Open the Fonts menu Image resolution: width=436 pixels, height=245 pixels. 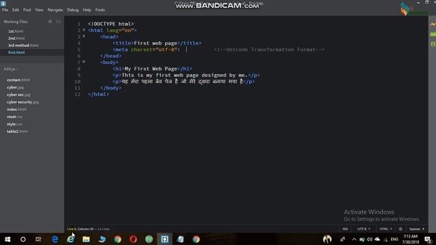[x=100, y=10]
